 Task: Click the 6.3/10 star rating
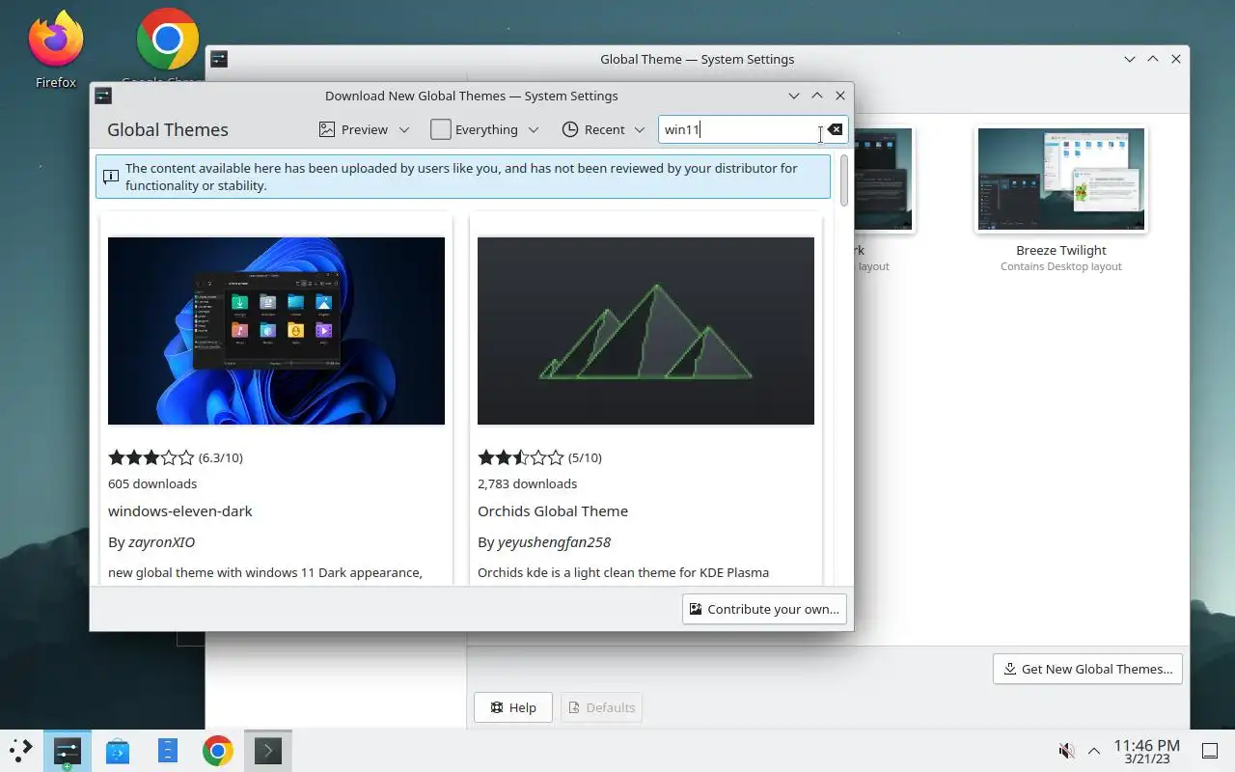point(176,457)
